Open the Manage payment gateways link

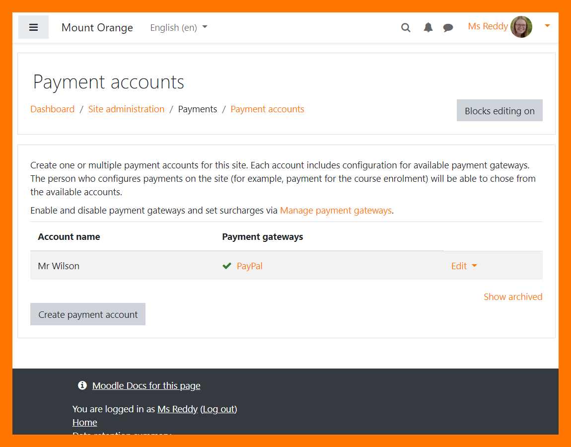[336, 211]
